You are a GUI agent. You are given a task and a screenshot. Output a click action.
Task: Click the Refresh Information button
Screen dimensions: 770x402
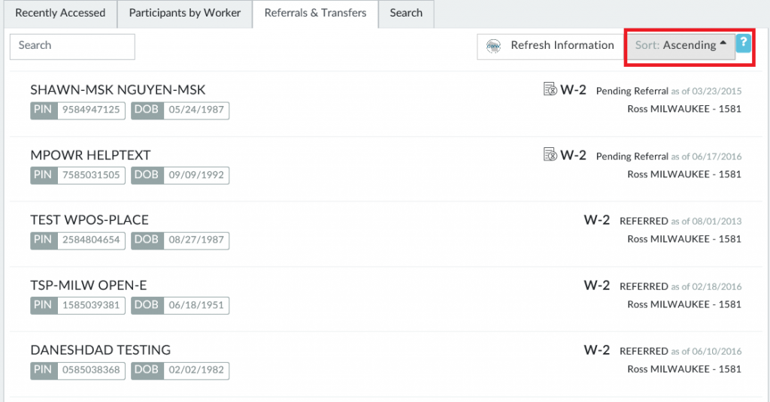click(x=551, y=46)
